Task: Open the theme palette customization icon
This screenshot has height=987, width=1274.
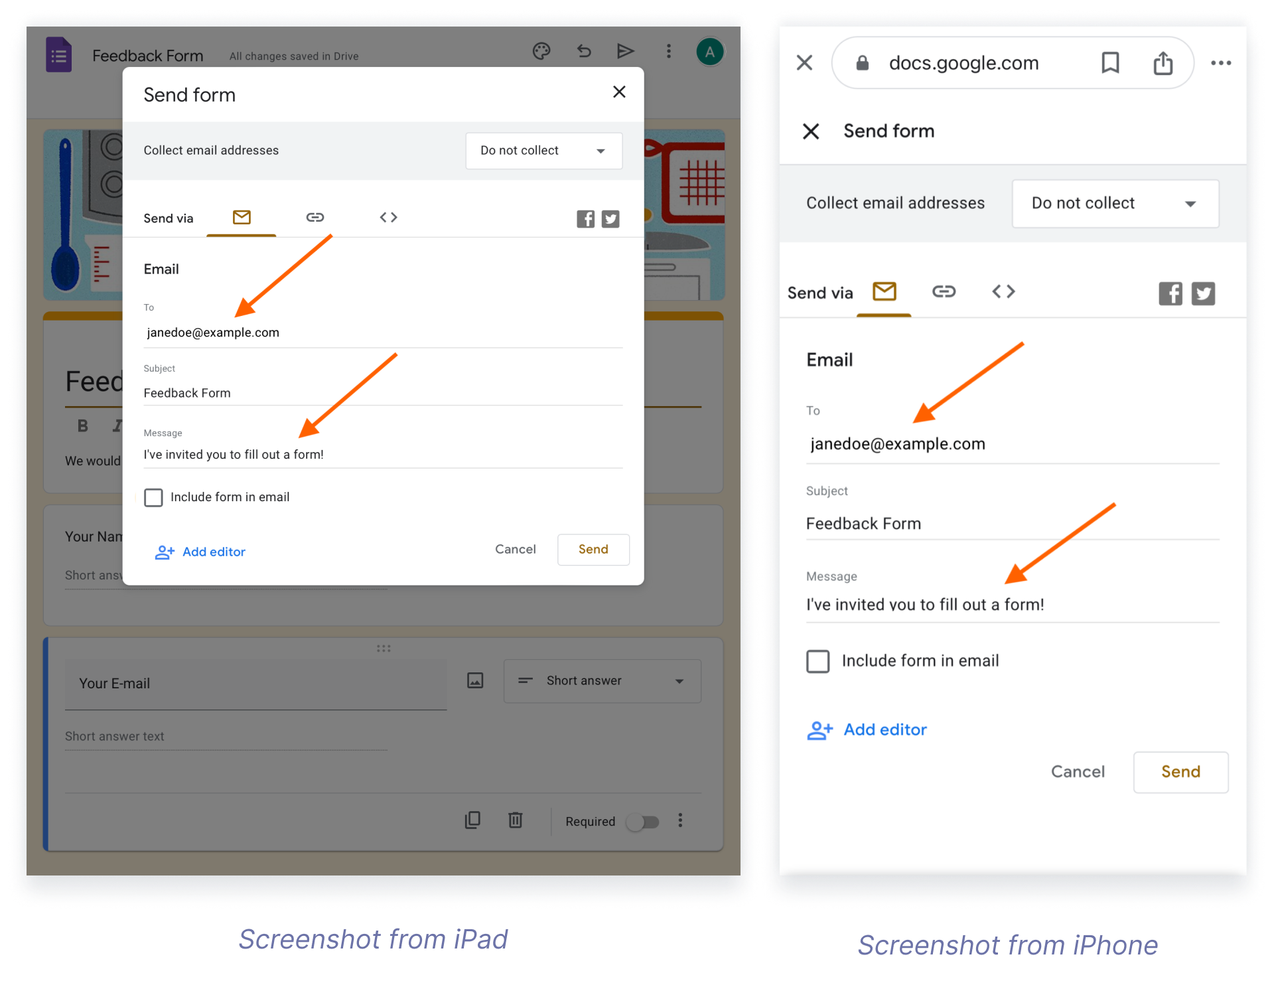Action: (x=541, y=51)
